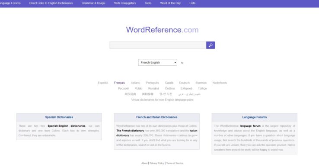
Task: Follow the language forum bold link
Action: pyautogui.click(x=250, y=126)
